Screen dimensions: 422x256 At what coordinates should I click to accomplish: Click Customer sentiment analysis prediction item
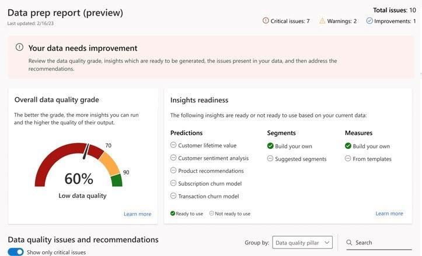[213, 158]
